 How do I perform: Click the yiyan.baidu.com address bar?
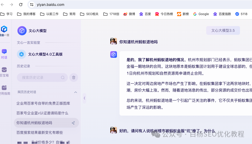click(50, 5)
